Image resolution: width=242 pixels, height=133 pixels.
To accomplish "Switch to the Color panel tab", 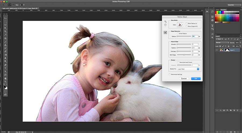I will (x=217, y=10).
